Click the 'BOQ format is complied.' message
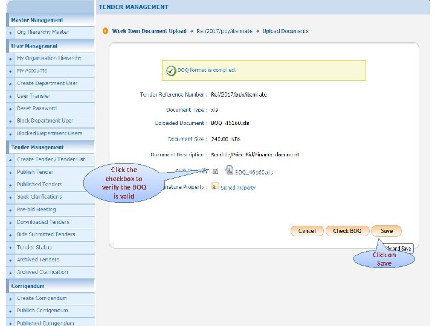Viewport: 435px width, 326px height. click(207, 70)
